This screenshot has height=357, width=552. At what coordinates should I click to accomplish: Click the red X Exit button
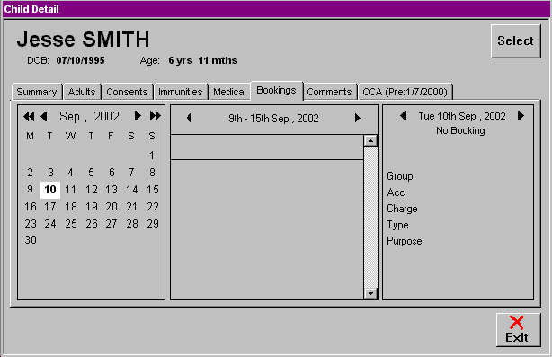tap(518, 330)
